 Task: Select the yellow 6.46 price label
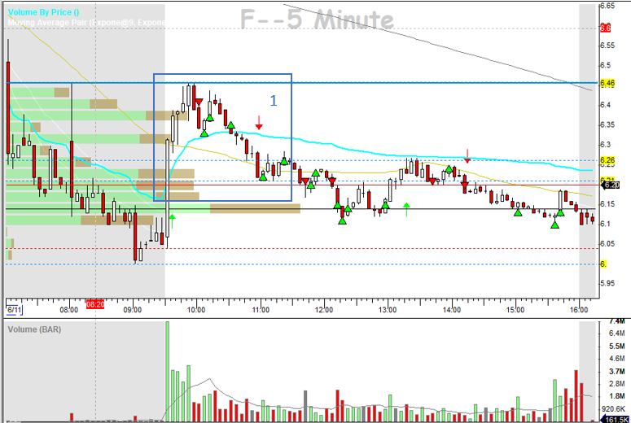pos(606,83)
